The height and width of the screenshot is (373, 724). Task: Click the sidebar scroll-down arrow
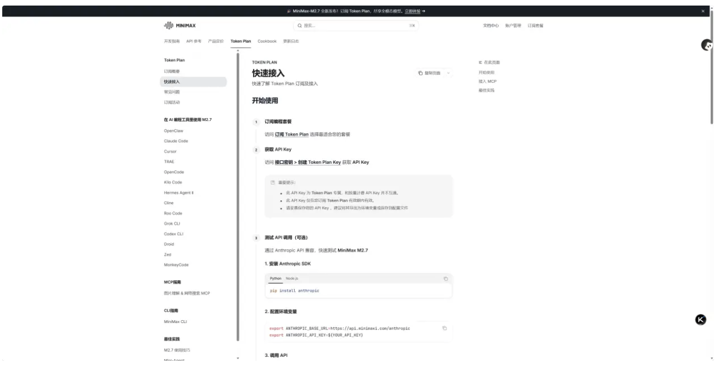[x=238, y=358]
